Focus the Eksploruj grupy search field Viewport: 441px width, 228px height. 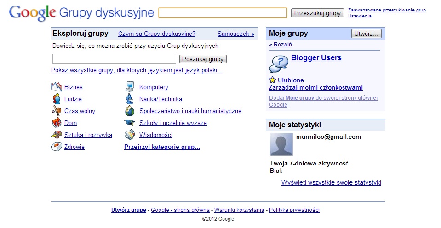pos(114,59)
